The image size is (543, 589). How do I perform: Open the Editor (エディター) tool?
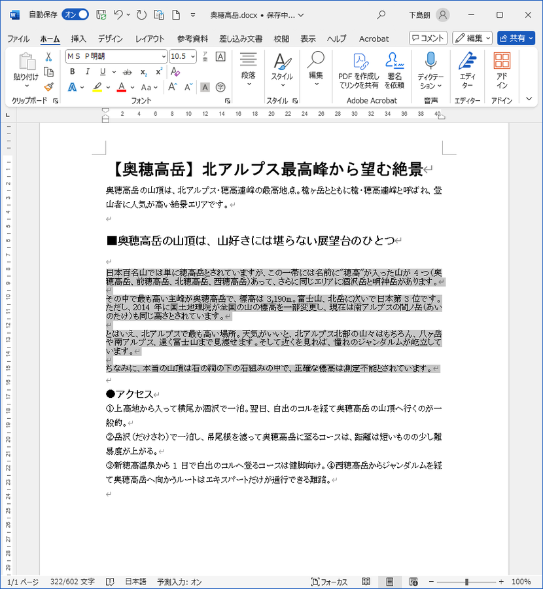pos(468,71)
